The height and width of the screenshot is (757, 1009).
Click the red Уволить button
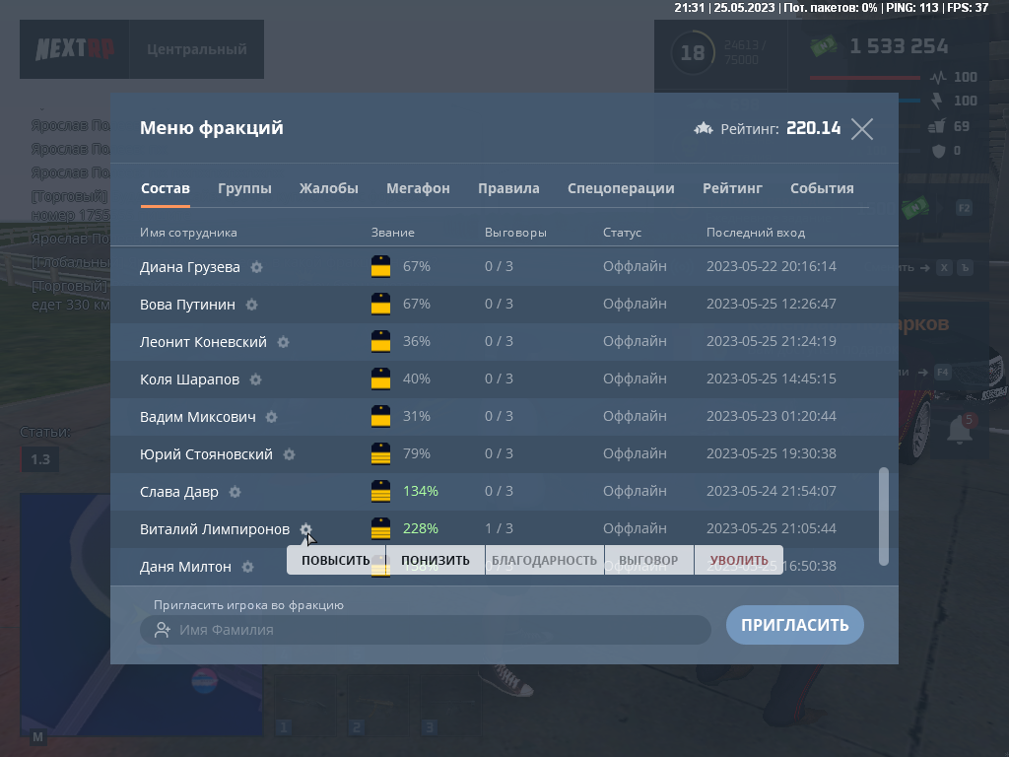[739, 560]
